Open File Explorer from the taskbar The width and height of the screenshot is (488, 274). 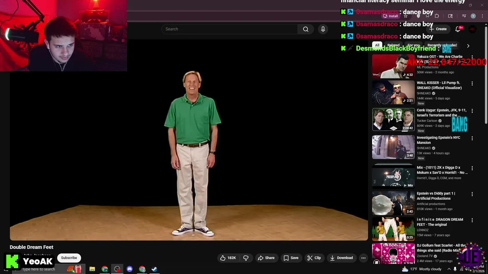[x=92, y=269]
